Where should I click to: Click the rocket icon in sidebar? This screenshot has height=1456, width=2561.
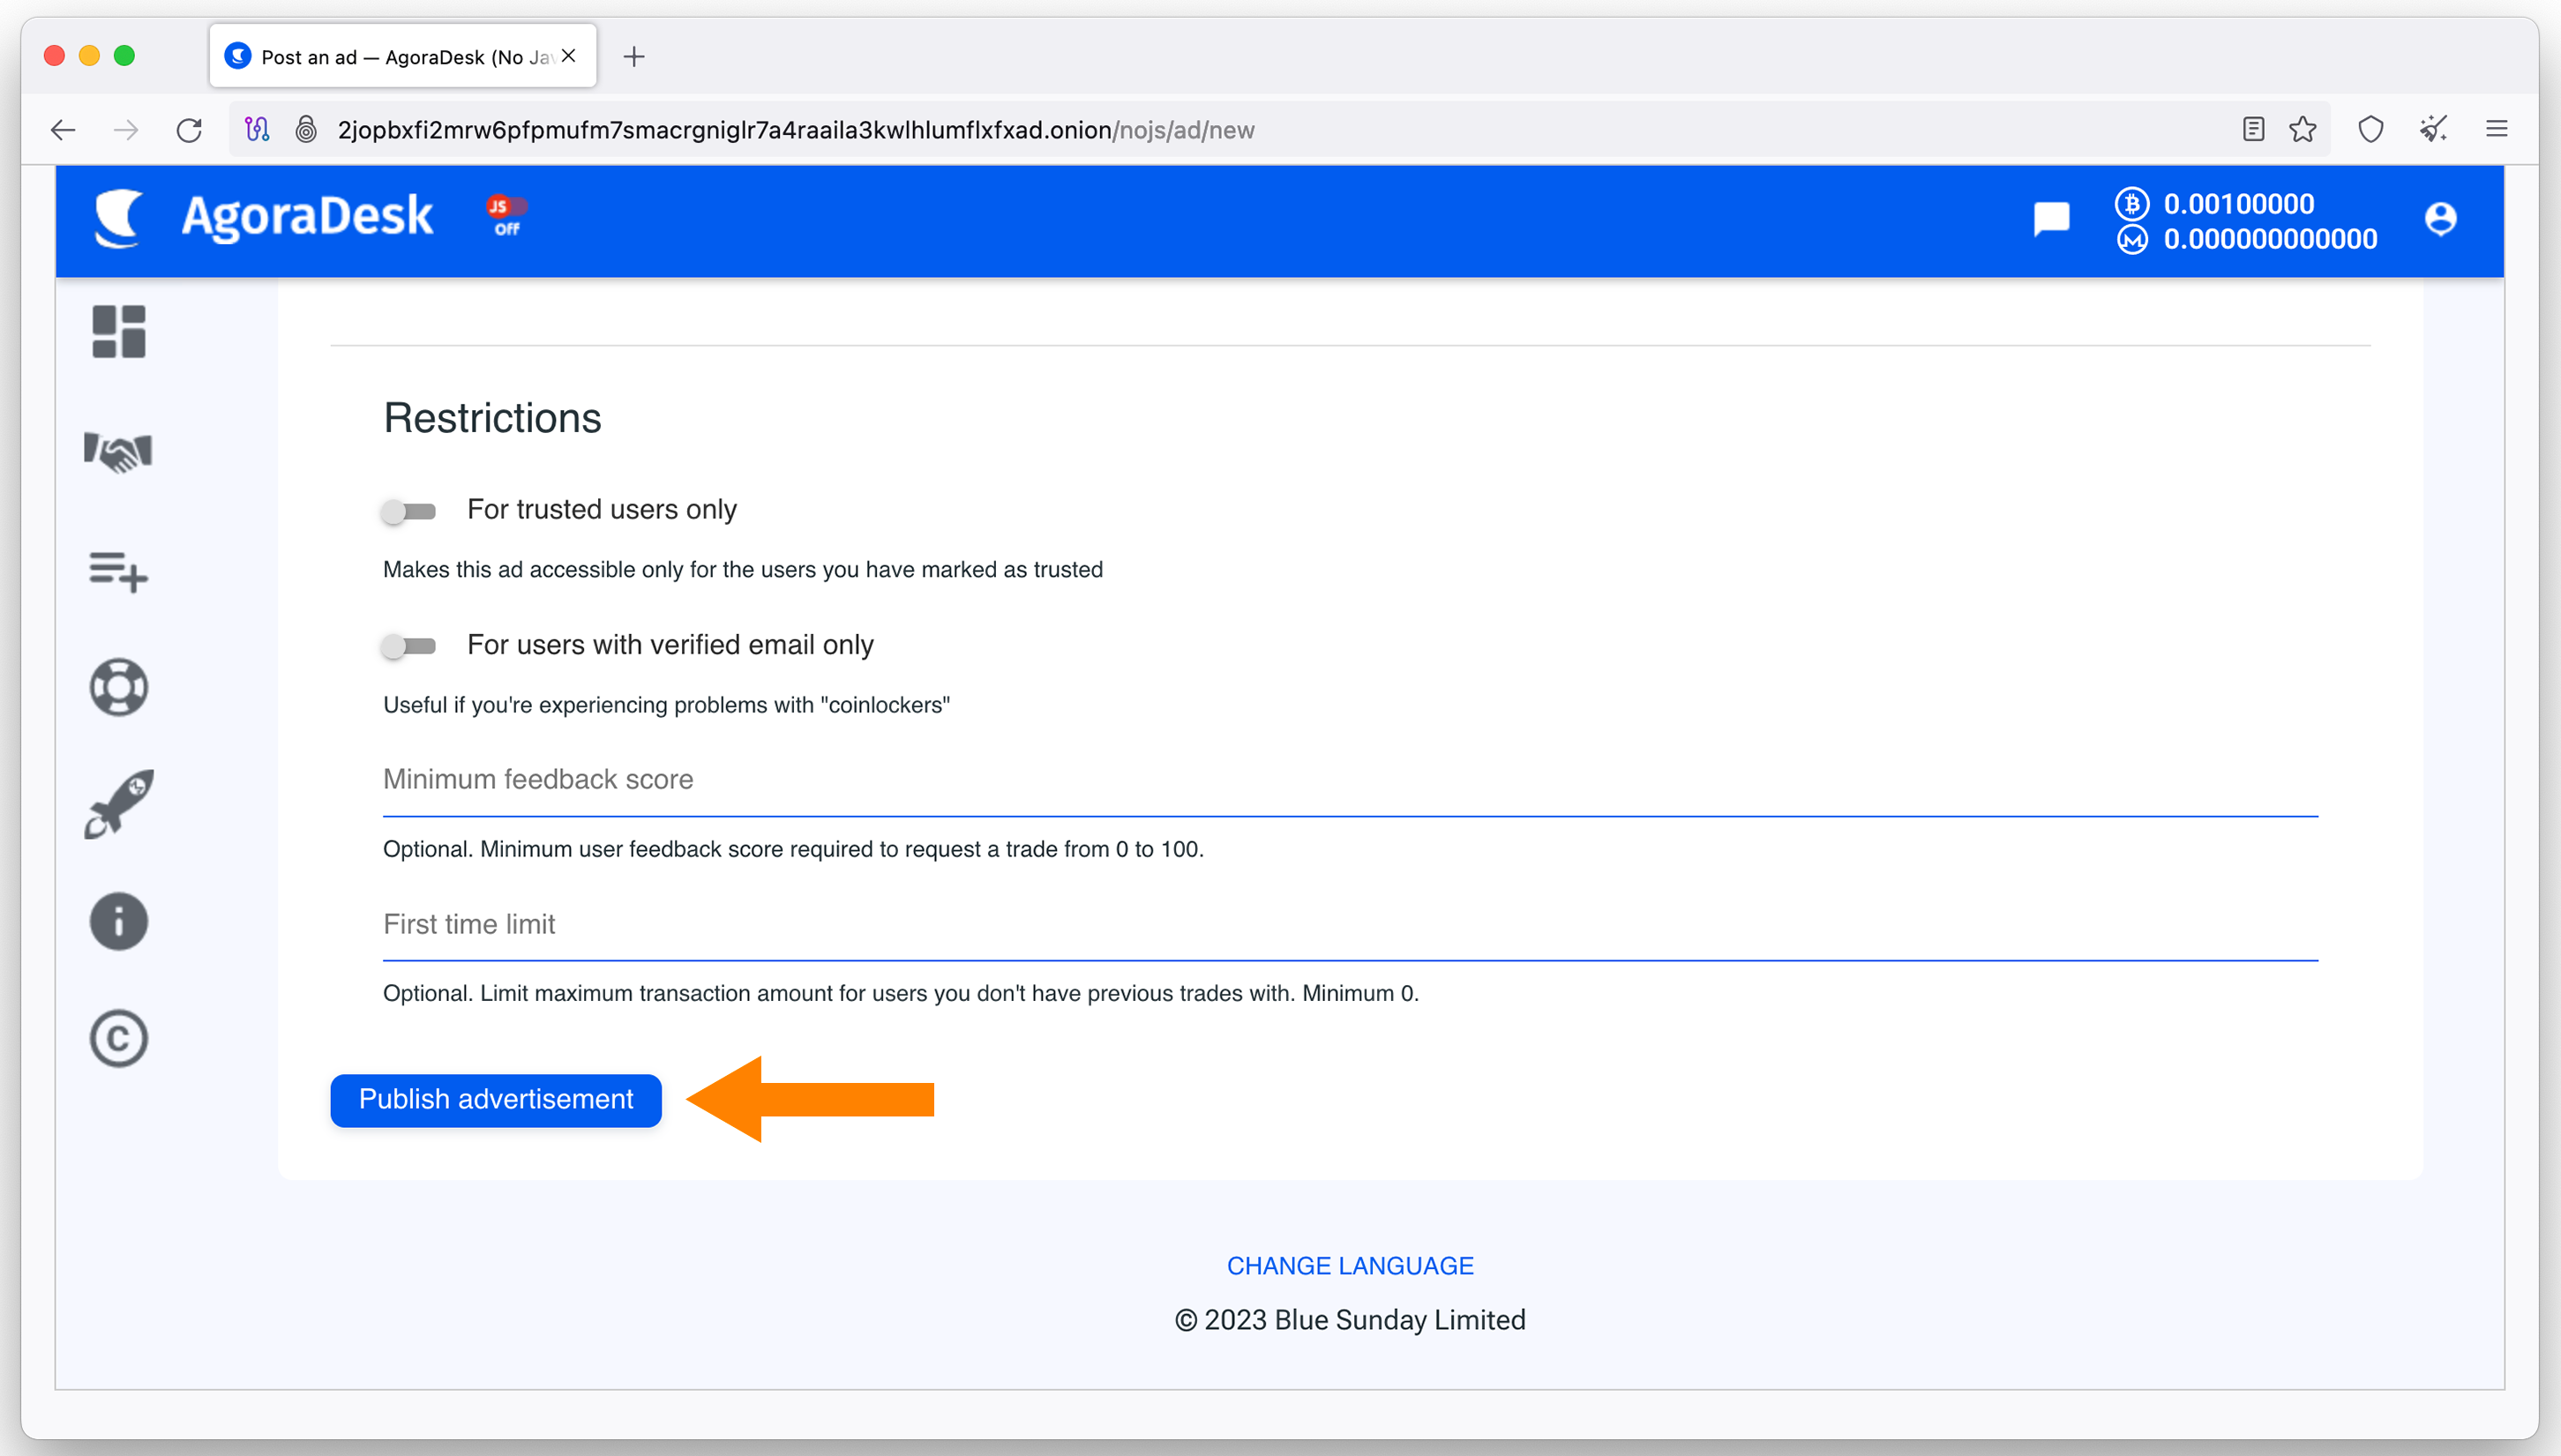point(119,804)
